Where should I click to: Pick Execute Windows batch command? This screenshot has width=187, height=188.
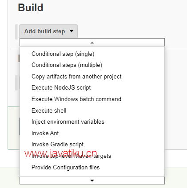pos(76,99)
